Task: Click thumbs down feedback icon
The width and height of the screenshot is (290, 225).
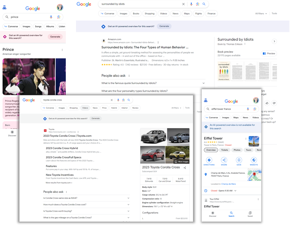Action: (274, 103)
